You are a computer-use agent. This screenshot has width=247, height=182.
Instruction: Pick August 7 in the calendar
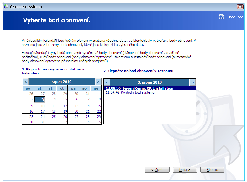pos(85,99)
